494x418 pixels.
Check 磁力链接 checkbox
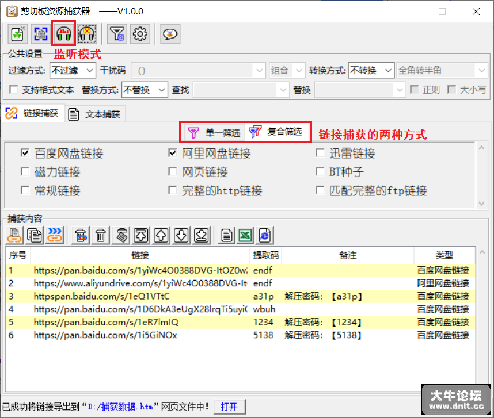click(25, 172)
